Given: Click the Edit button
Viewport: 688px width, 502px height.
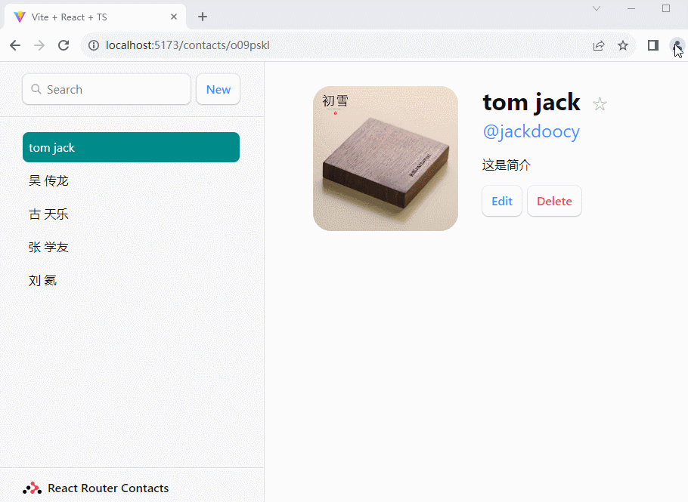Looking at the screenshot, I should (x=502, y=201).
